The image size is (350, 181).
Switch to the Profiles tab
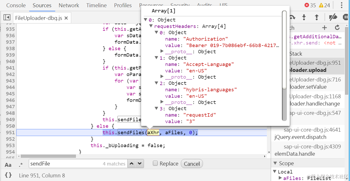click(x=123, y=5)
